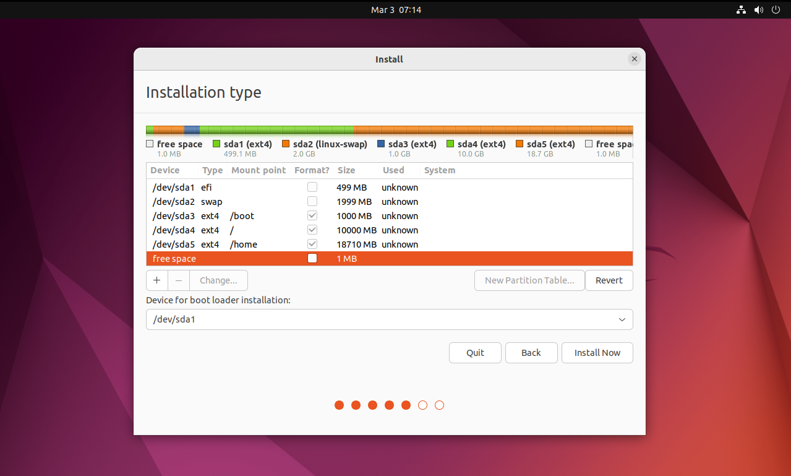Image resolution: width=791 pixels, height=476 pixels.
Task: Click the Quit button
Action: [475, 353]
